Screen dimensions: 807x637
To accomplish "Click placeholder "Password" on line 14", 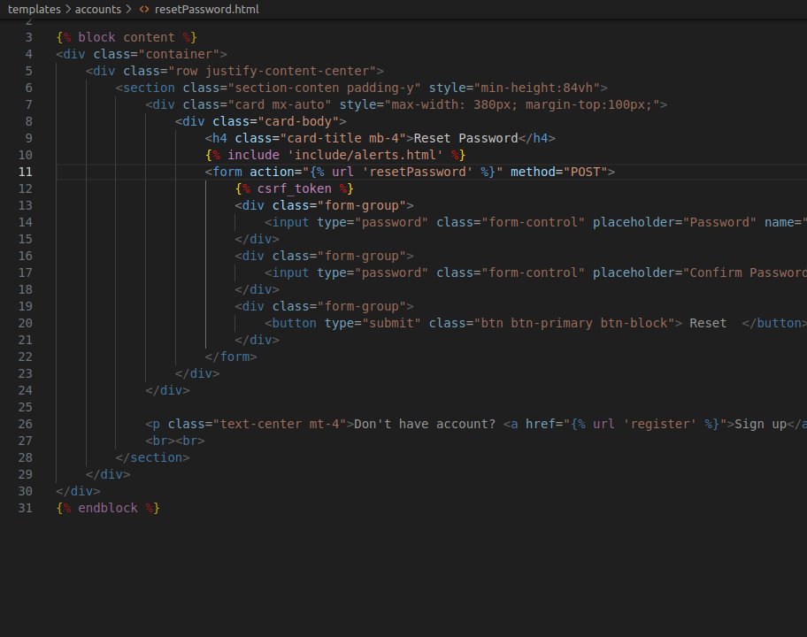I will pos(719,222).
